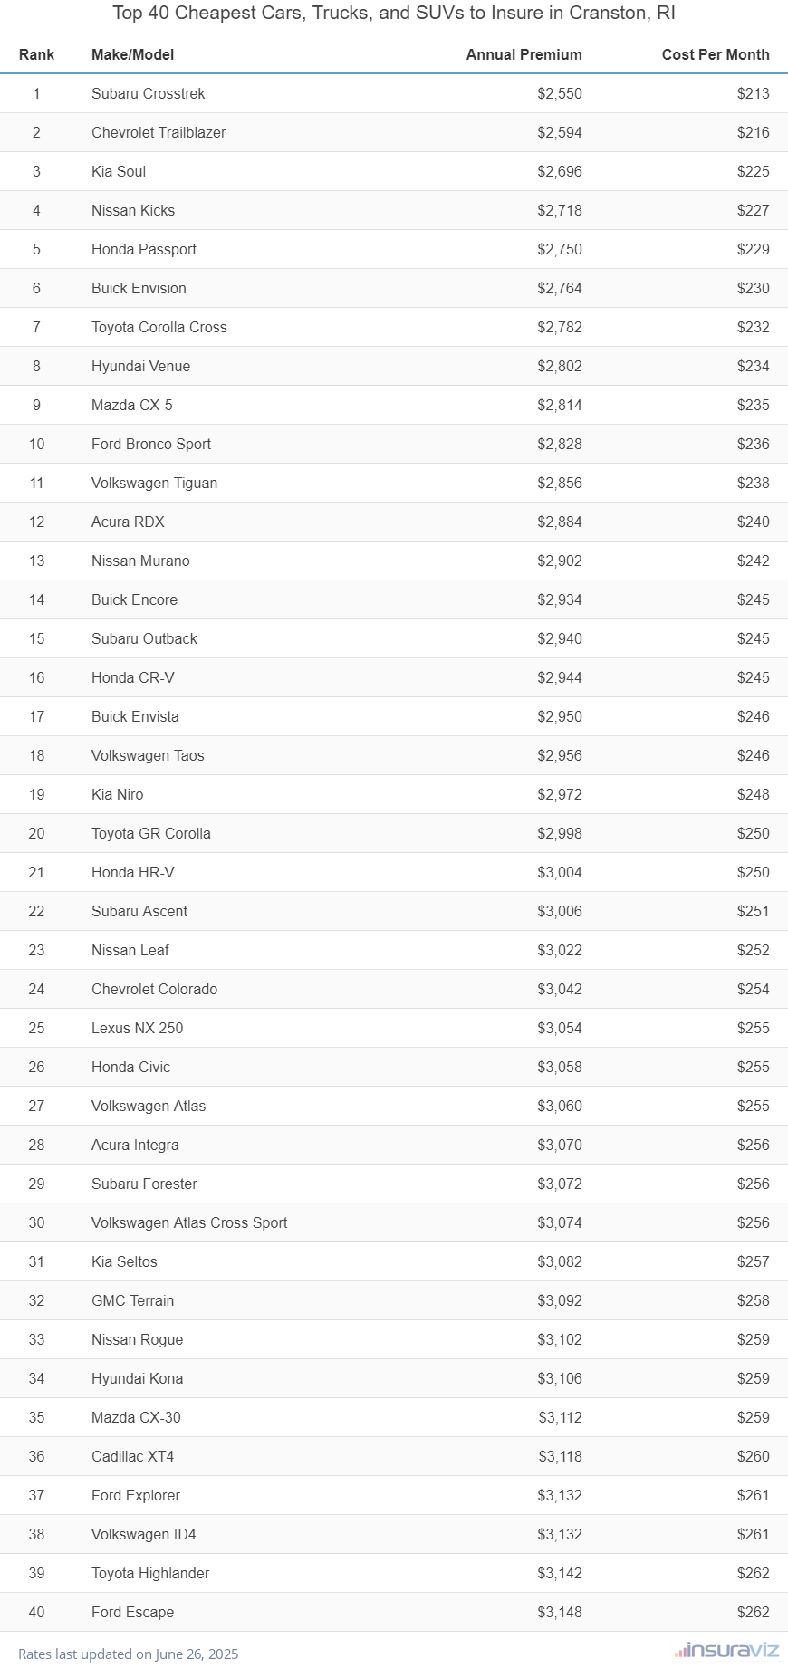788x1668 pixels.
Task: Sort by Annual Premium column header
Action: coord(524,54)
